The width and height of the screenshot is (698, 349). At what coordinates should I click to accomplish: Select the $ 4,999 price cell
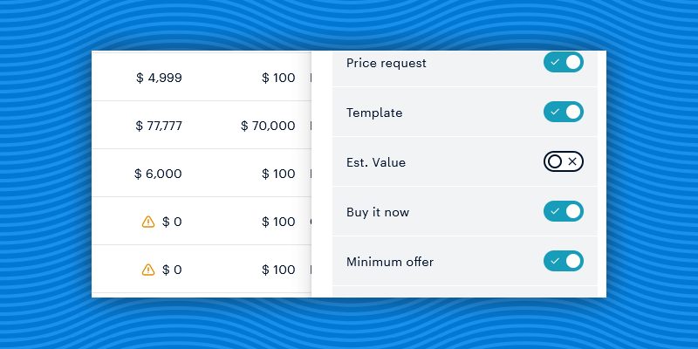pos(159,78)
